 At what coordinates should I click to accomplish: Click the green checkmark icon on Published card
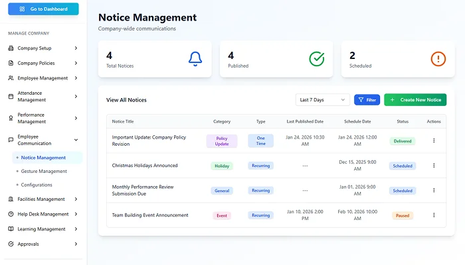(x=317, y=59)
